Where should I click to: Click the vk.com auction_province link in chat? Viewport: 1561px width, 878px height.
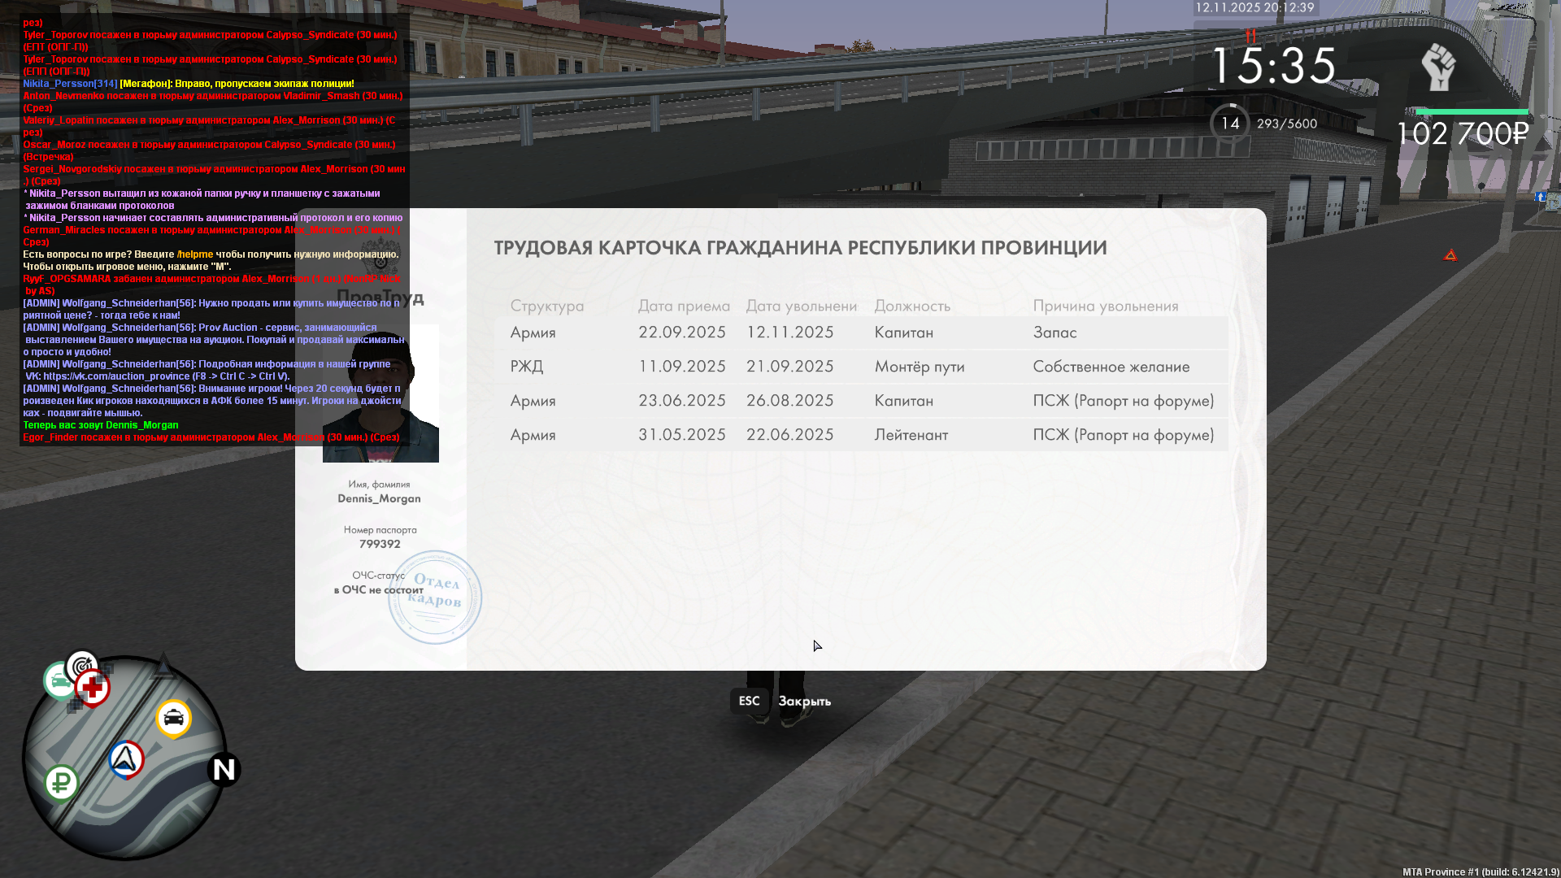coord(117,376)
